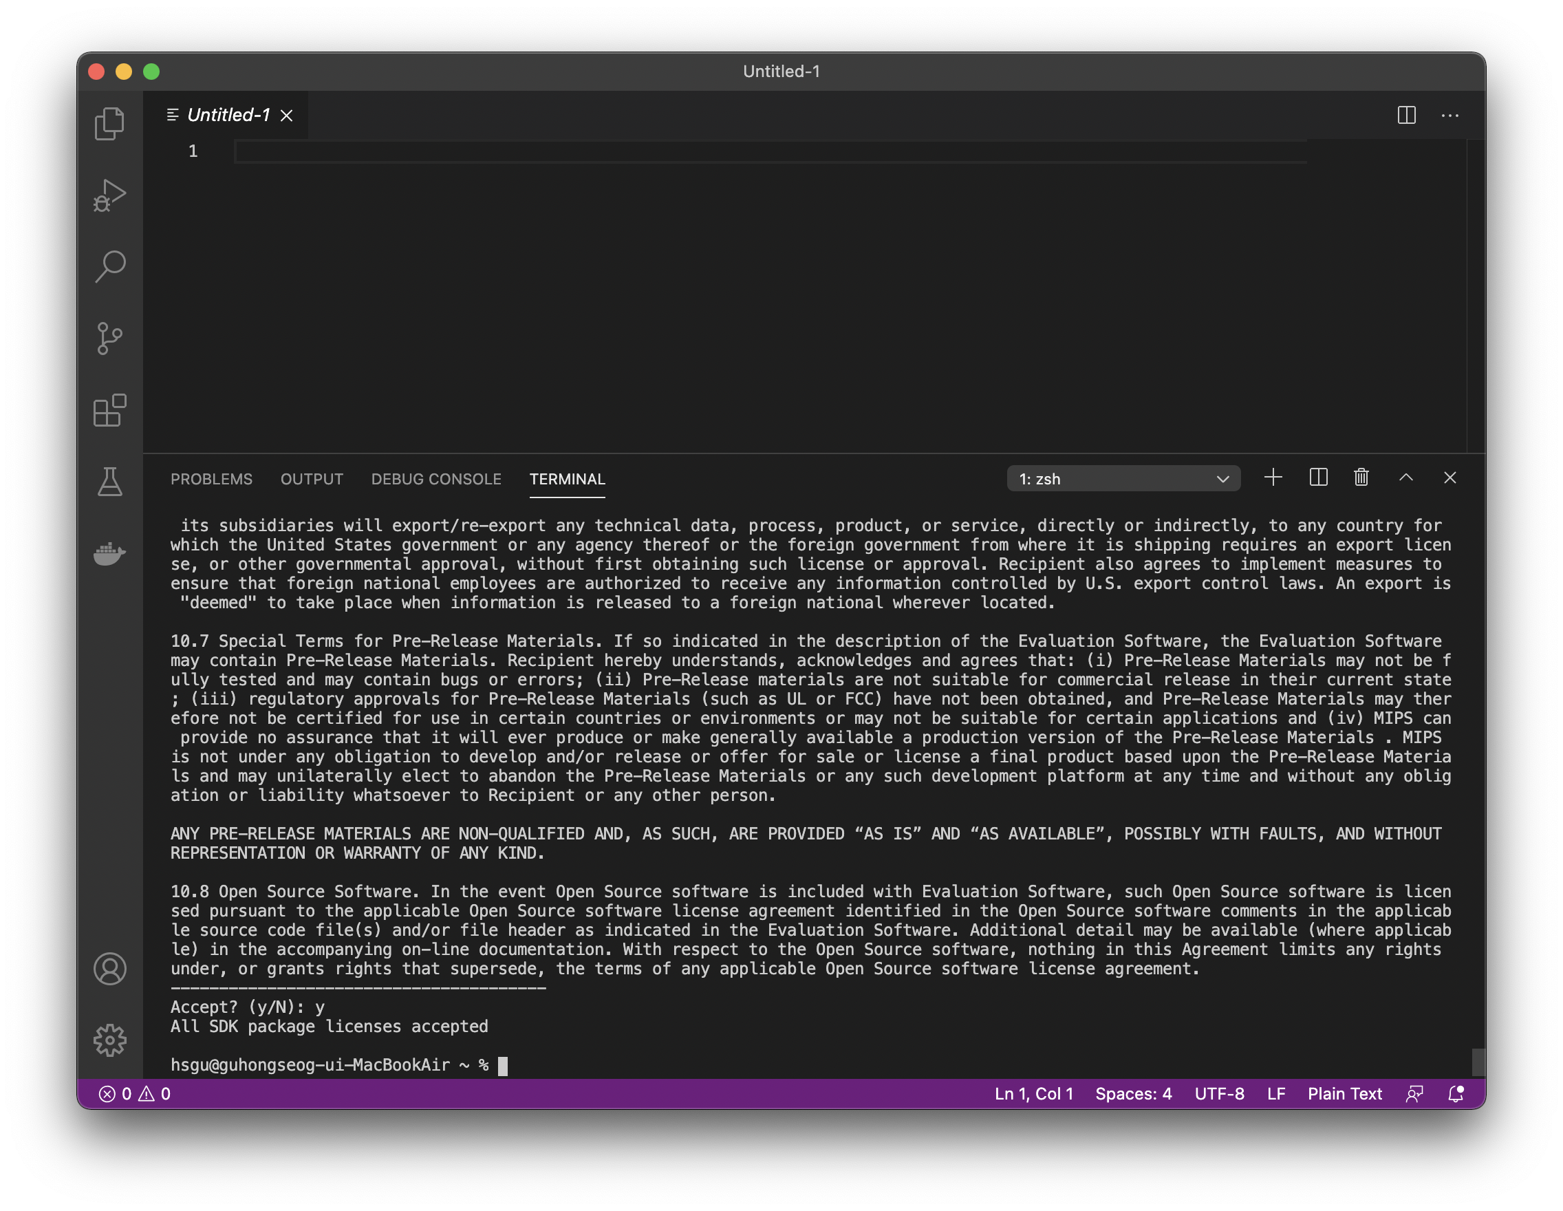Switch to the DEBUG CONSOLE tab
The height and width of the screenshot is (1211, 1563).
[x=436, y=479]
